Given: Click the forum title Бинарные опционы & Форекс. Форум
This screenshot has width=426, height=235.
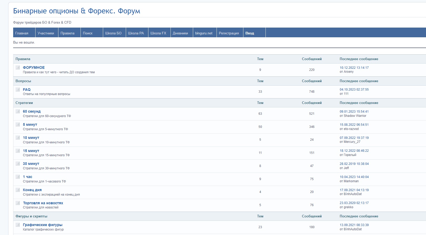Looking at the screenshot, I should click(x=77, y=11).
